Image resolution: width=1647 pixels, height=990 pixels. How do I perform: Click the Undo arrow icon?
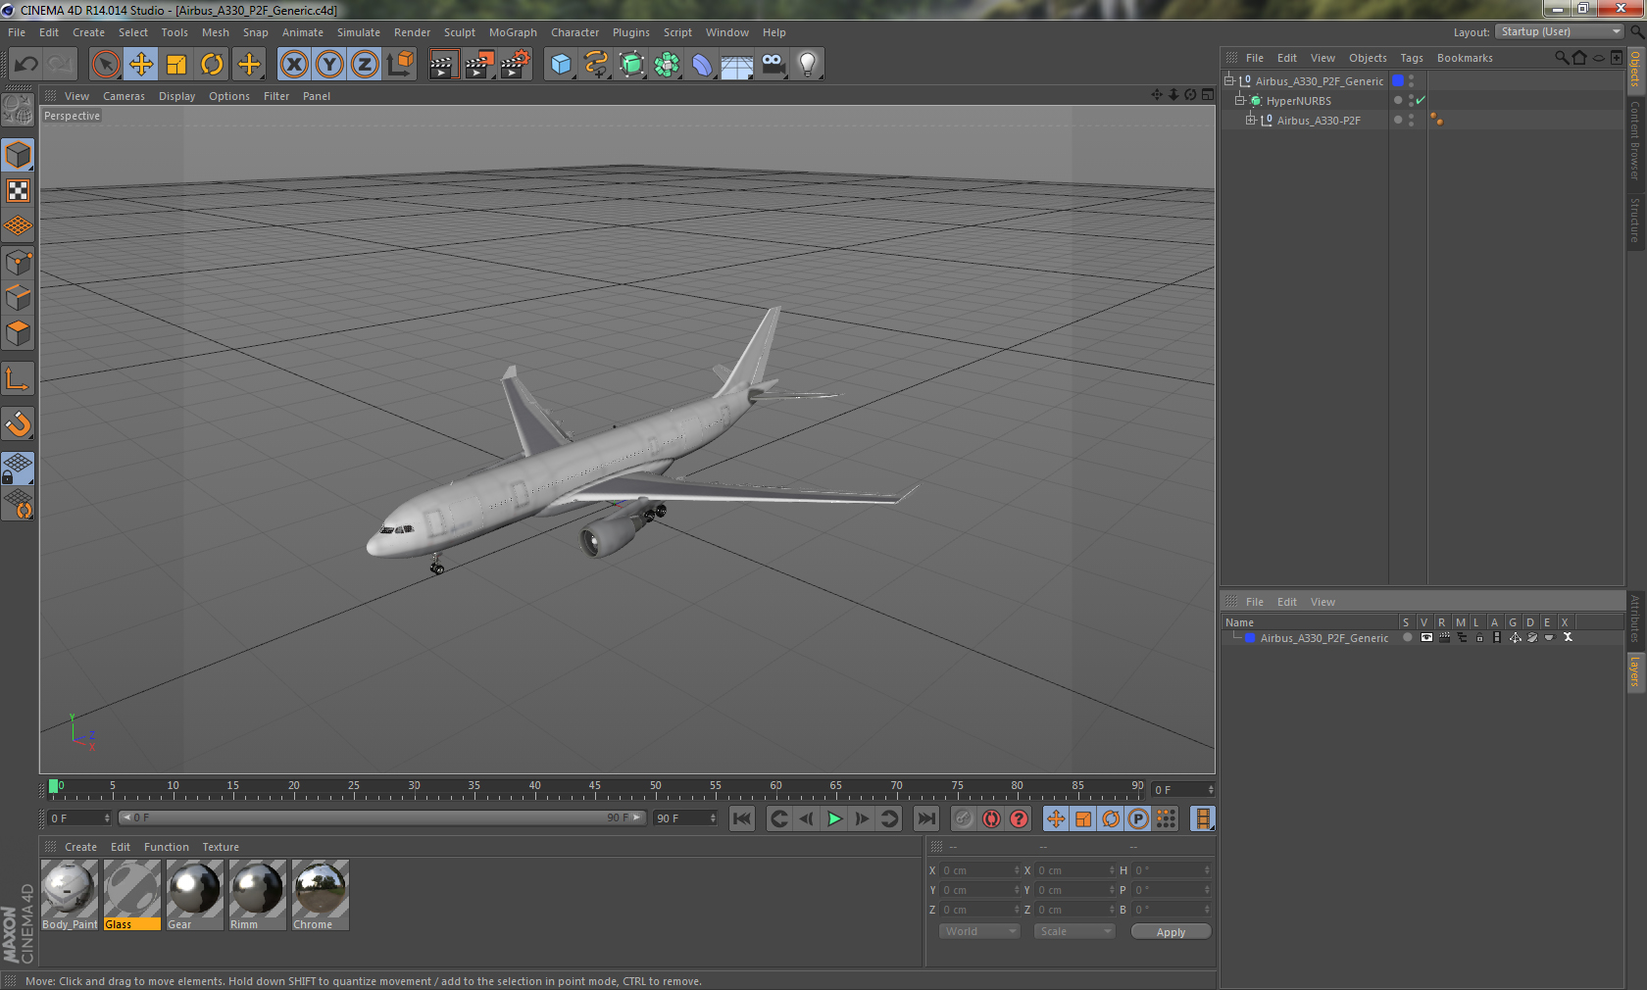pos(26,65)
